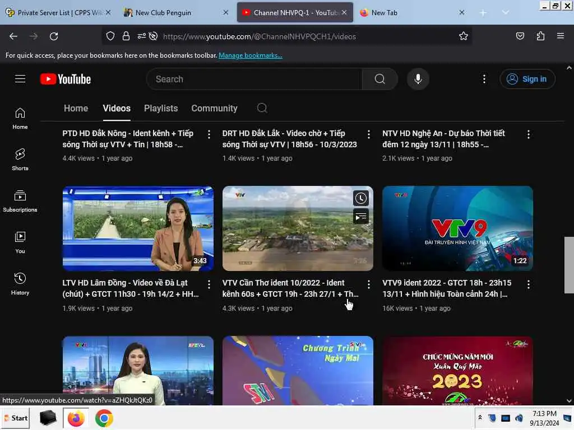This screenshot has width=574, height=430.
Task: Switch to the channel Home tab
Action: [76, 108]
